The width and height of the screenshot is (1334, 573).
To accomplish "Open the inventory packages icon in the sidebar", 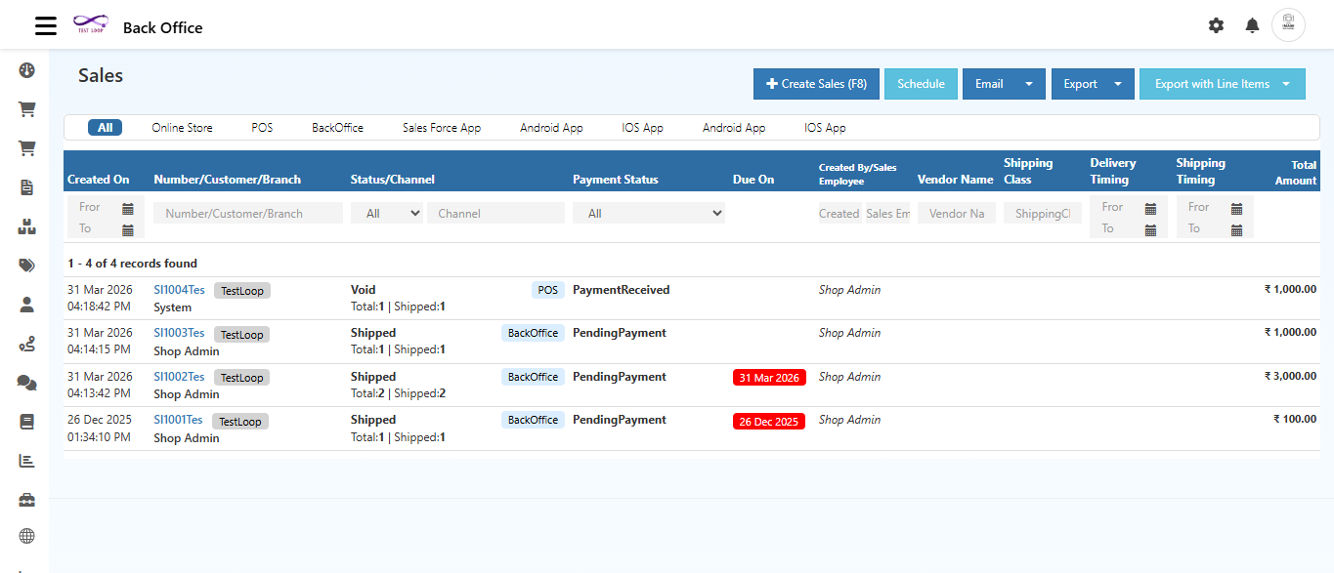I will [26, 226].
